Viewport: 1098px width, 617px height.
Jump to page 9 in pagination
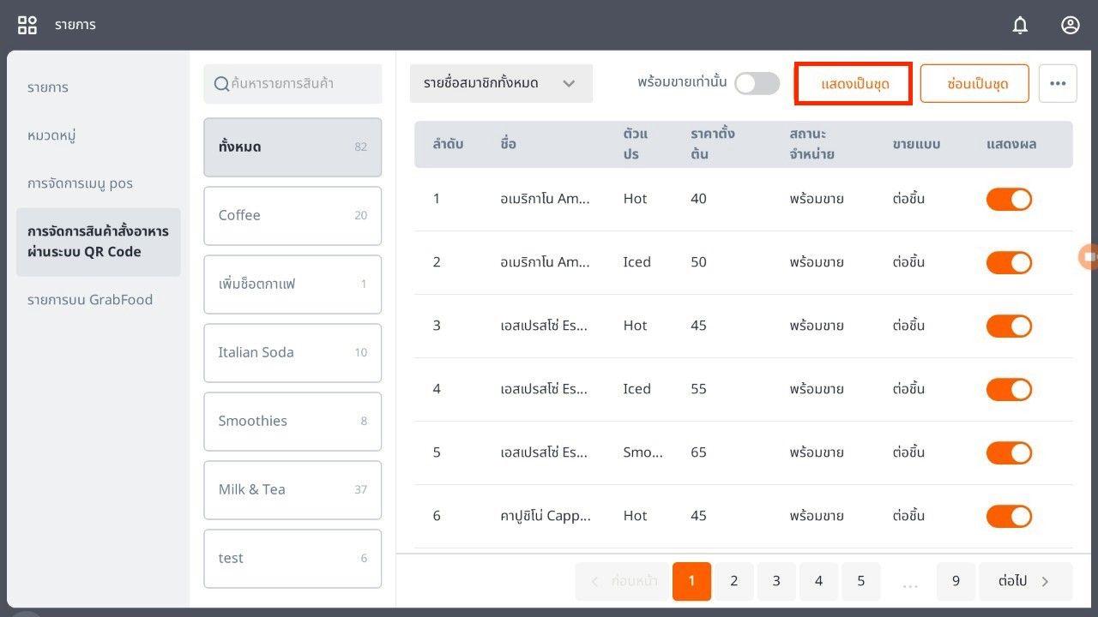(x=956, y=581)
